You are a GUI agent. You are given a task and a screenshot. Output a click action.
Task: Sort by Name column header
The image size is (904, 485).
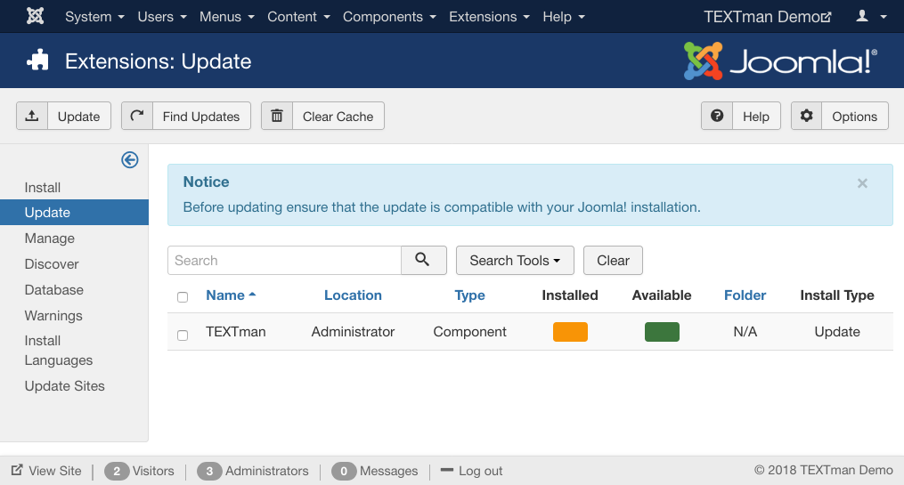(x=231, y=295)
